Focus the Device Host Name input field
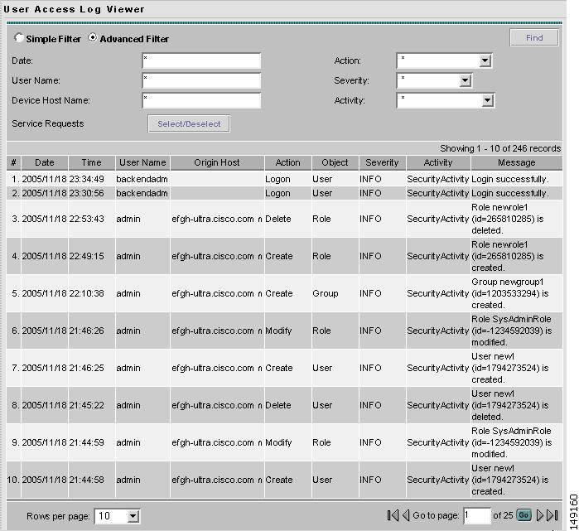 tap(201, 100)
